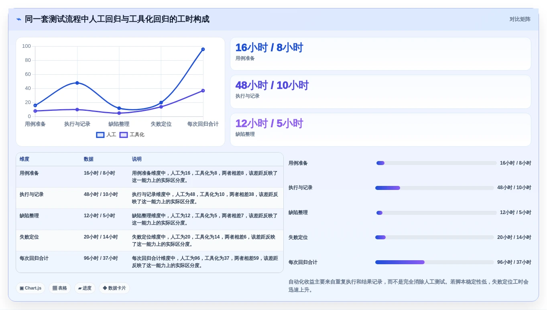Click the 失败定位 progress bar
547x310 pixels.
click(x=435, y=237)
